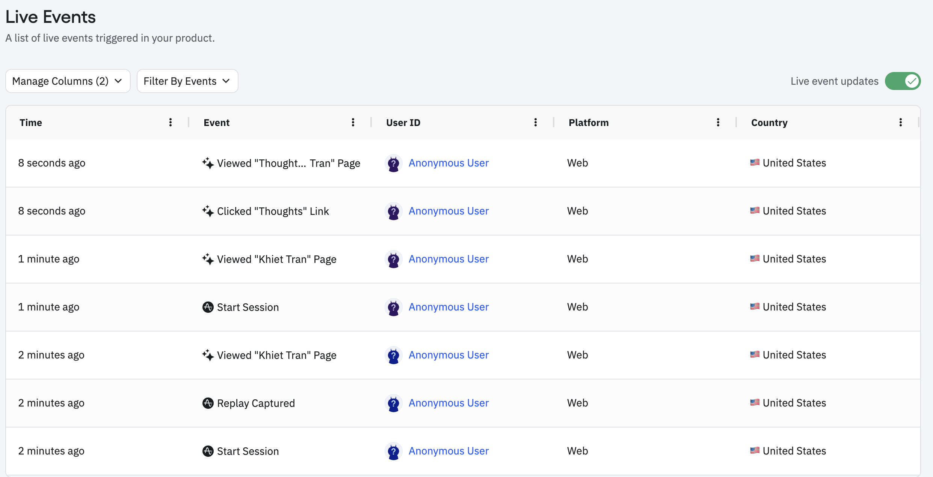Click sparkle icon beside Viewed "Khiet Tran" Page
Screen dimensions: 933x477
(x=207, y=259)
